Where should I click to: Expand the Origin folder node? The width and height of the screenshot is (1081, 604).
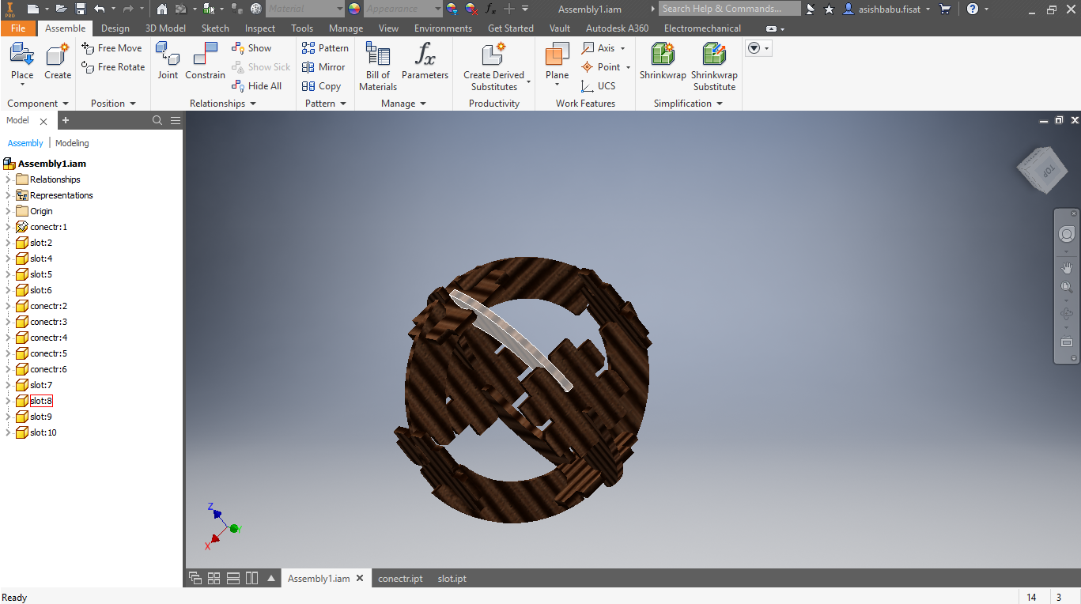click(x=8, y=211)
